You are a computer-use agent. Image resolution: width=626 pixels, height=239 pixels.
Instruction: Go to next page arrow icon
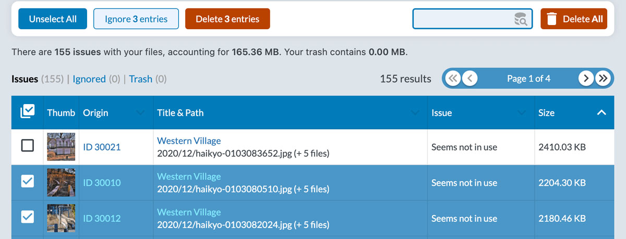point(586,79)
